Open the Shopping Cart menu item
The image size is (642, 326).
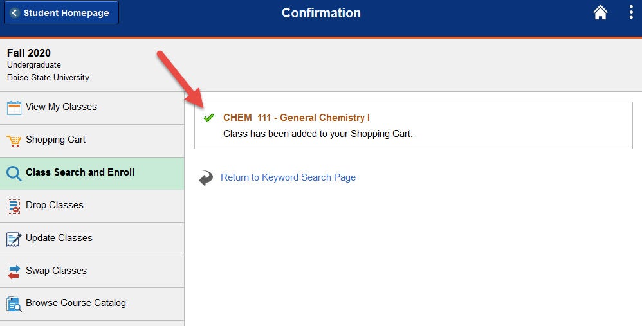pos(92,141)
